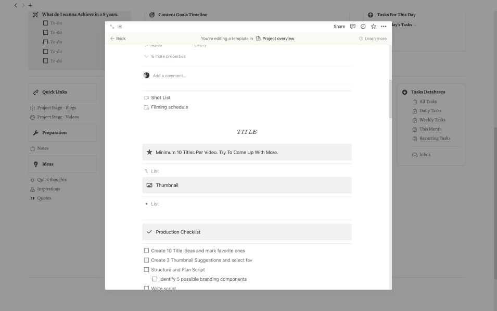Open the three-dot more options menu
Viewport: 497px width, 311px height.
(x=384, y=27)
